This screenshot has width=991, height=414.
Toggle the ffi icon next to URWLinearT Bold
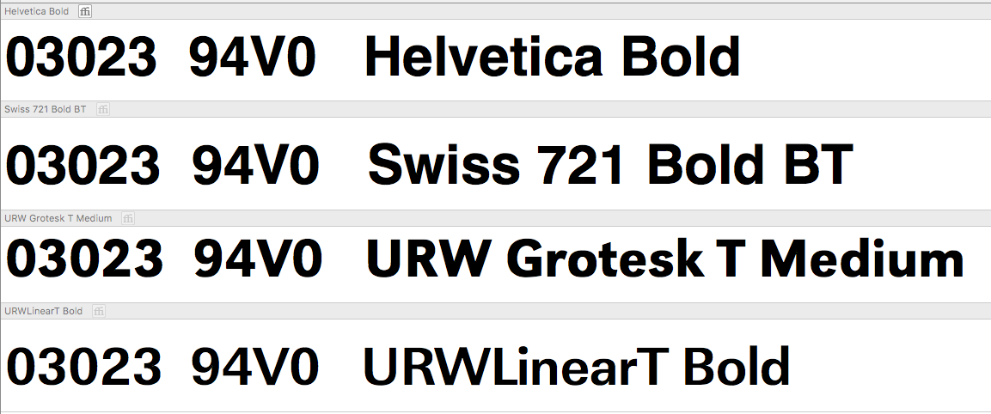click(x=99, y=311)
